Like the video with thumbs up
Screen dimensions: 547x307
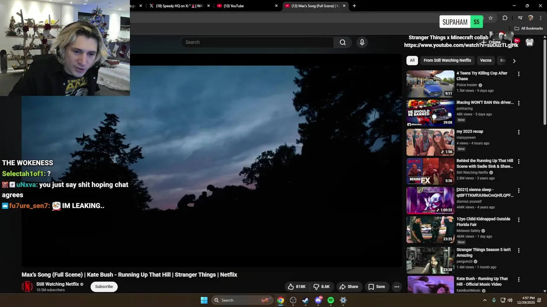297,287
